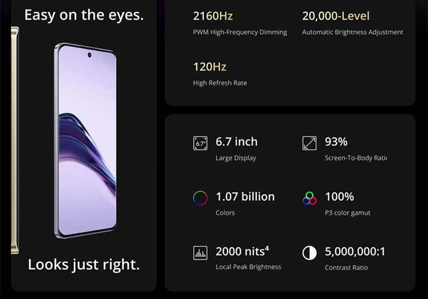428x299 pixels.
Task: Click the 5,000,000:1 Contrast Ratio text
Action: [x=355, y=252]
